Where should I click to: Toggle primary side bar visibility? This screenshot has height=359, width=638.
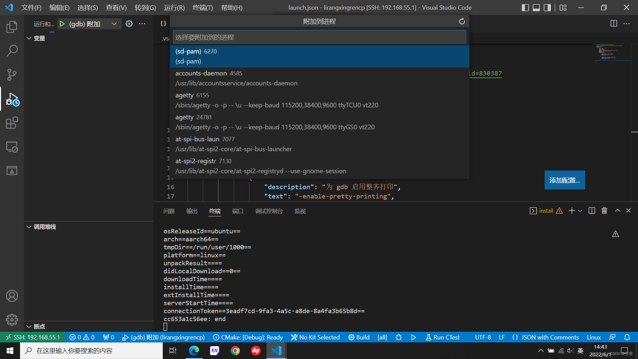click(x=525, y=7)
